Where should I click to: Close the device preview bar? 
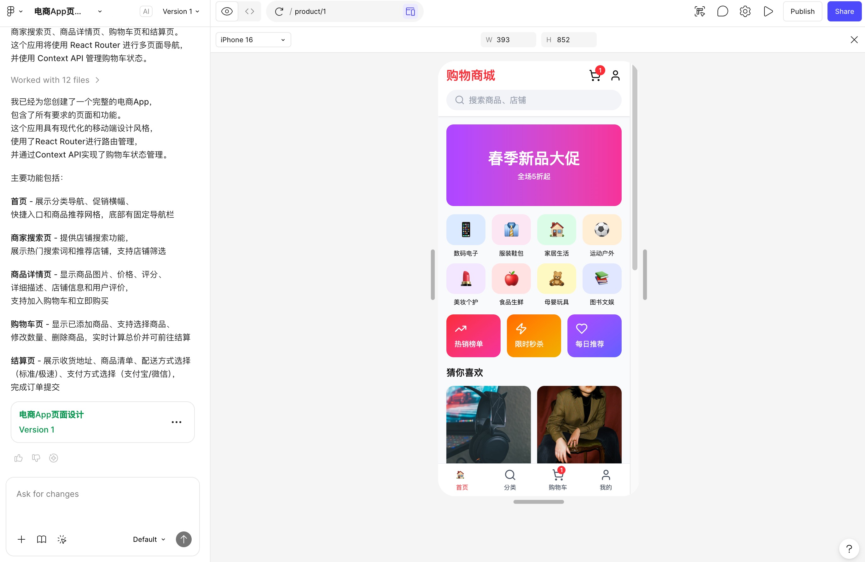(x=854, y=40)
